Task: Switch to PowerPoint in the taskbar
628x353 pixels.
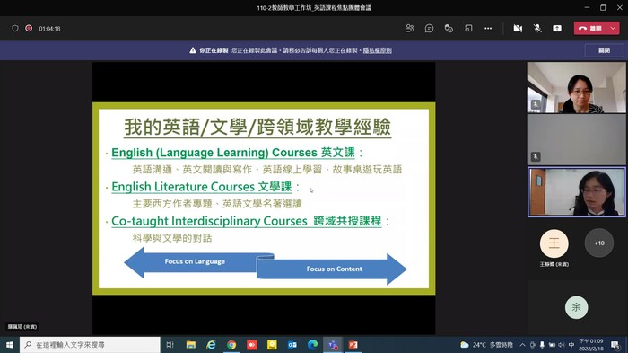Action: pyautogui.click(x=353, y=345)
